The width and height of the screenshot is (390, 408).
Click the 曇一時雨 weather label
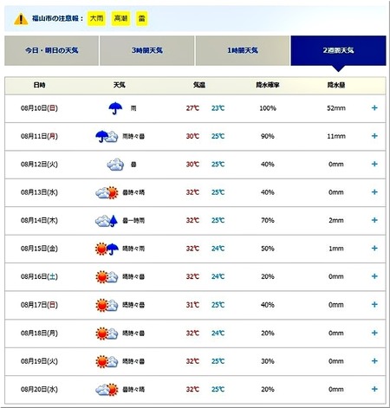[133, 221]
